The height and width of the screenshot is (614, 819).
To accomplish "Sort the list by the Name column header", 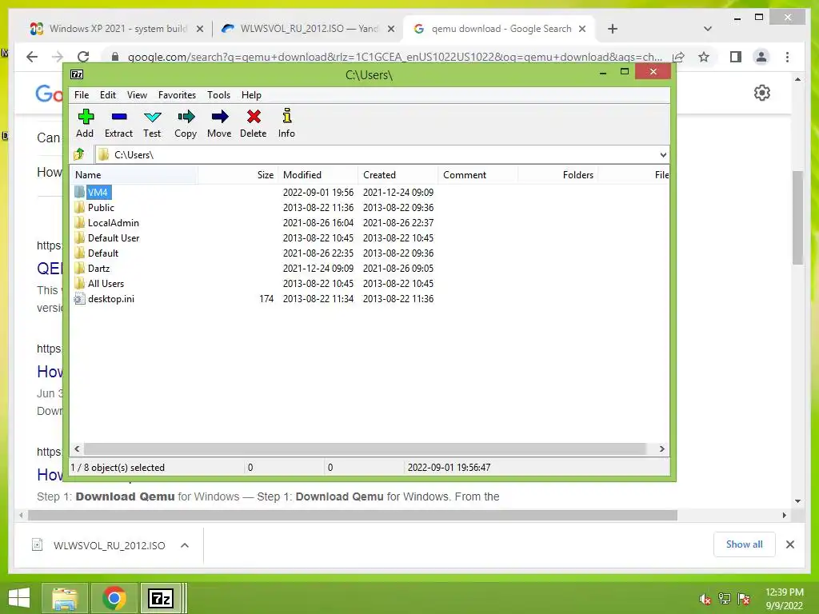I will [x=134, y=175].
